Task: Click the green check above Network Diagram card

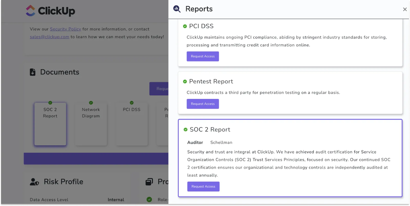Action: pos(91,103)
